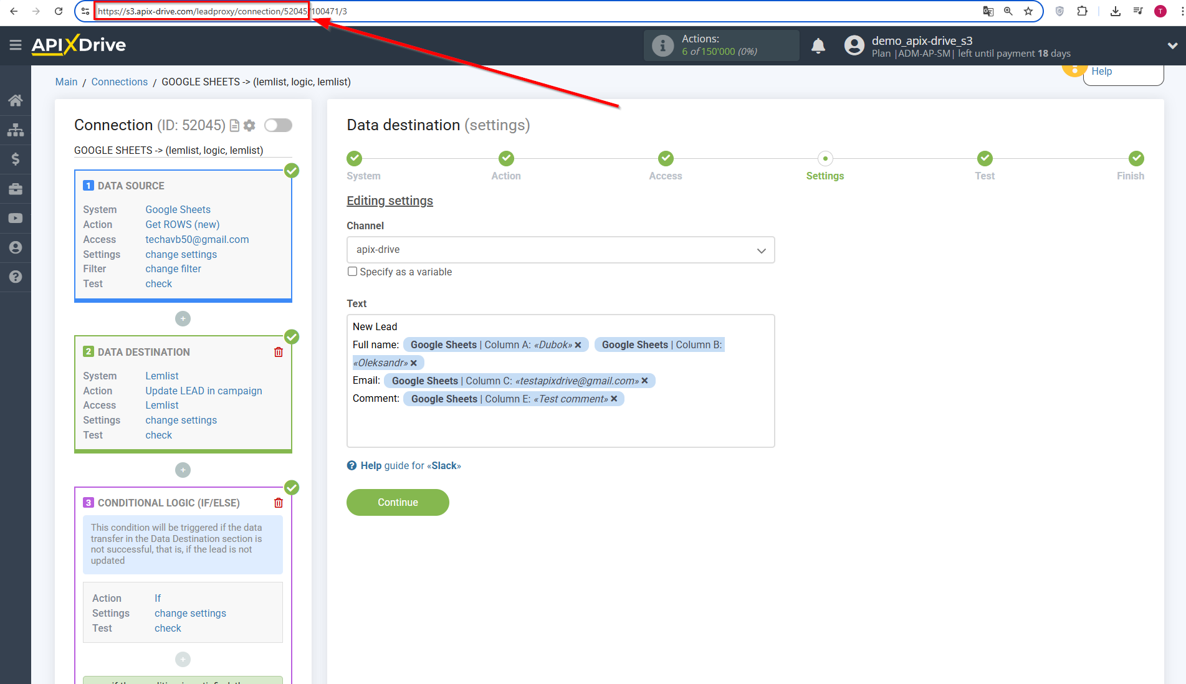
Task: Open the browser downloads icon
Action: coord(1116,11)
